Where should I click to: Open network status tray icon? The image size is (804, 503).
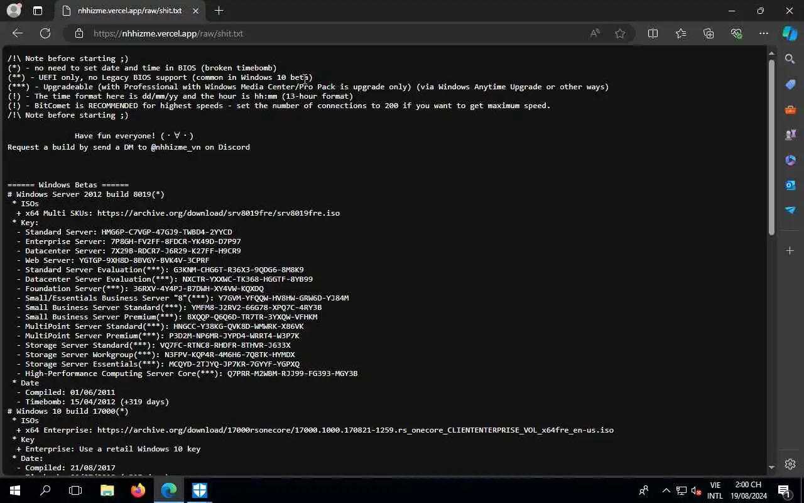[682, 490]
